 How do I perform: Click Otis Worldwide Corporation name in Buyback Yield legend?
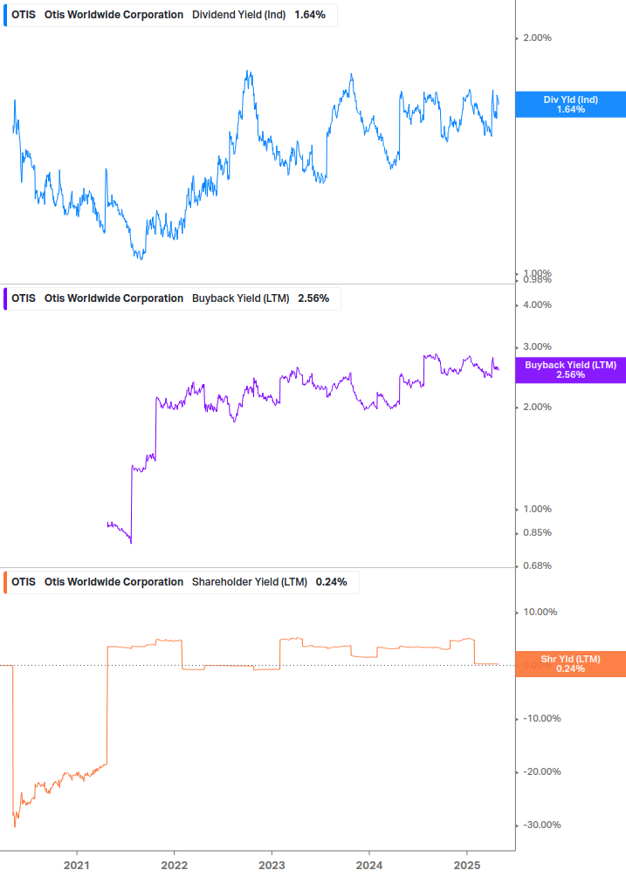coord(114,298)
